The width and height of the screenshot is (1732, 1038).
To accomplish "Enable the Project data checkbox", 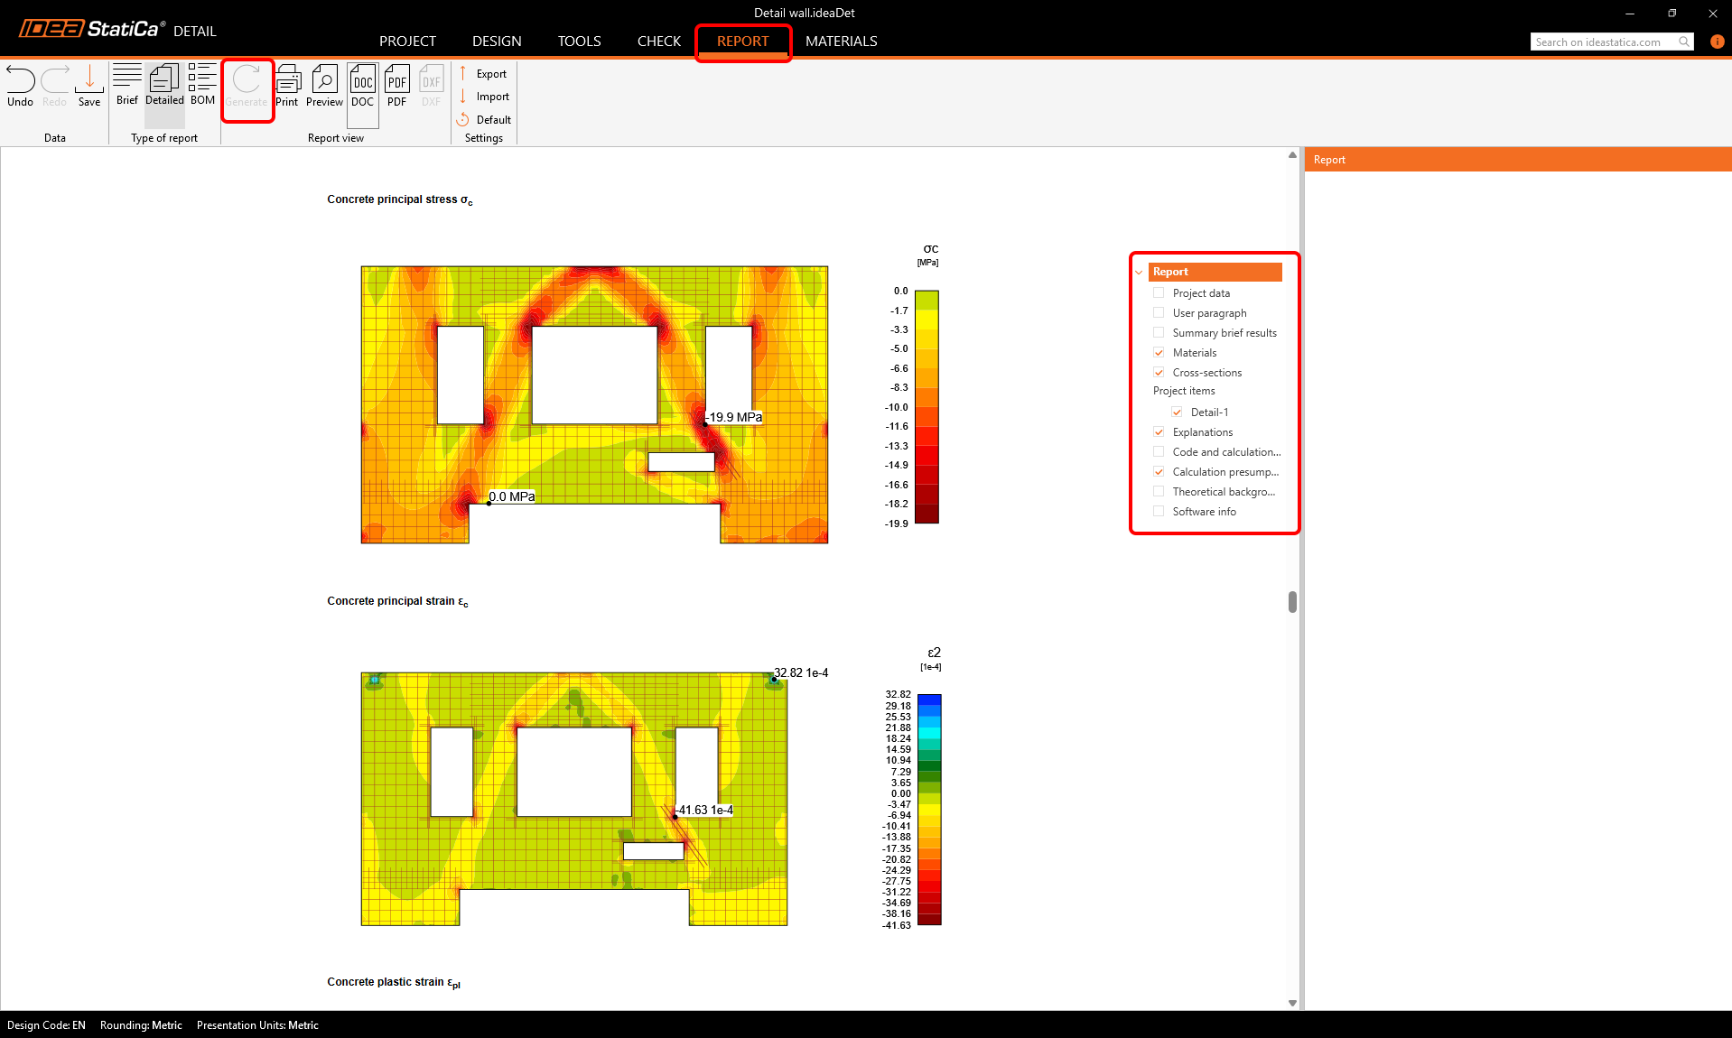I will (1159, 292).
